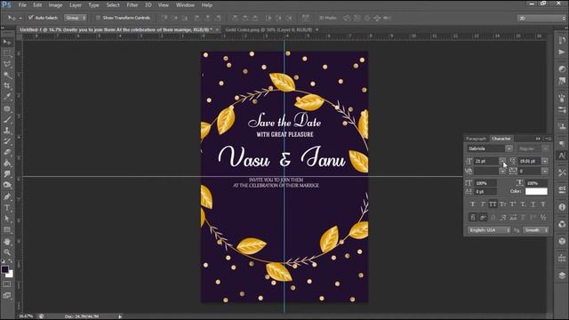This screenshot has width=569, height=320.
Task: Toggle Superscript in Character panel
Action: tap(513, 204)
